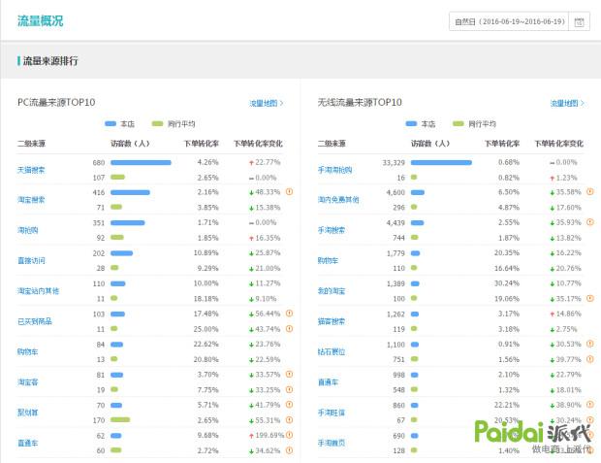Click info icon beside 199.69% change
Screen dimensions: 601x463
point(290,435)
